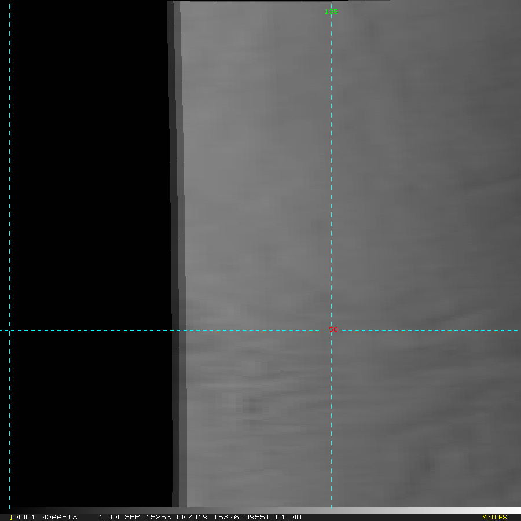
Task: Click the dark end of grayscale bar
Action: click(17, 511)
